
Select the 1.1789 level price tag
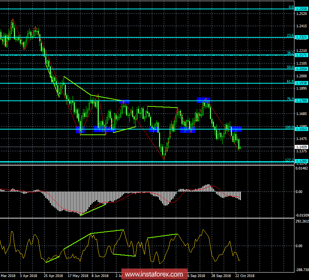pyautogui.click(x=301, y=101)
